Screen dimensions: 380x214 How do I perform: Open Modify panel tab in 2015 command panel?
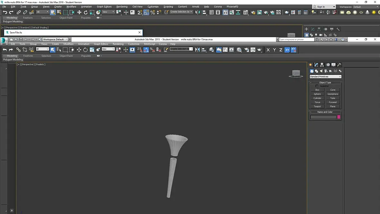[316, 65]
